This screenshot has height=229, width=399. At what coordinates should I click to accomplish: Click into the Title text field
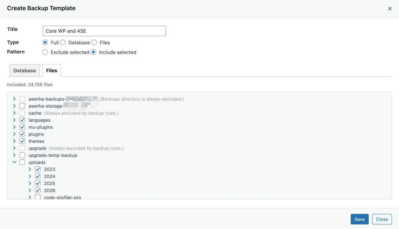tap(104, 31)
